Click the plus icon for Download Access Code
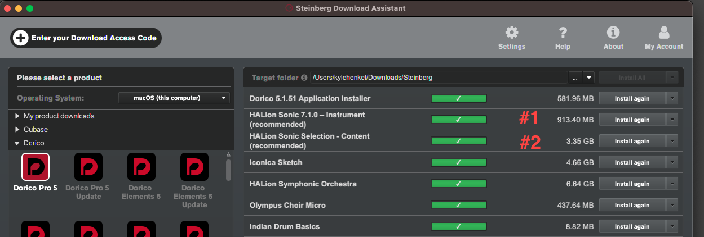Screen dimensions: 704x237 click(x=20, y=38)
